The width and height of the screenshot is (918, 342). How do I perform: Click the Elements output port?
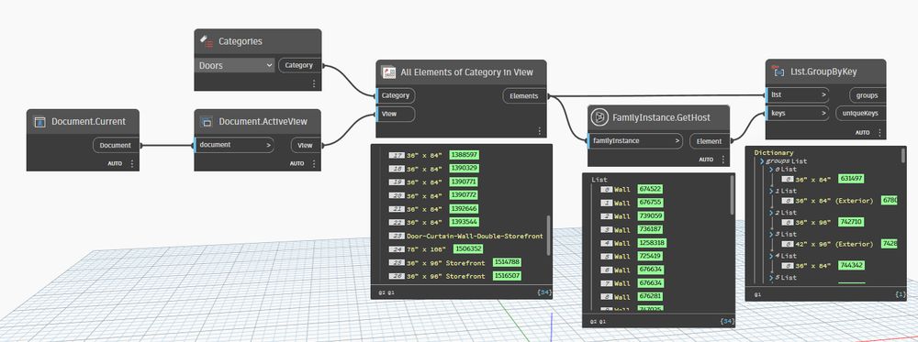pyautogui.click(x=524, y=96)
